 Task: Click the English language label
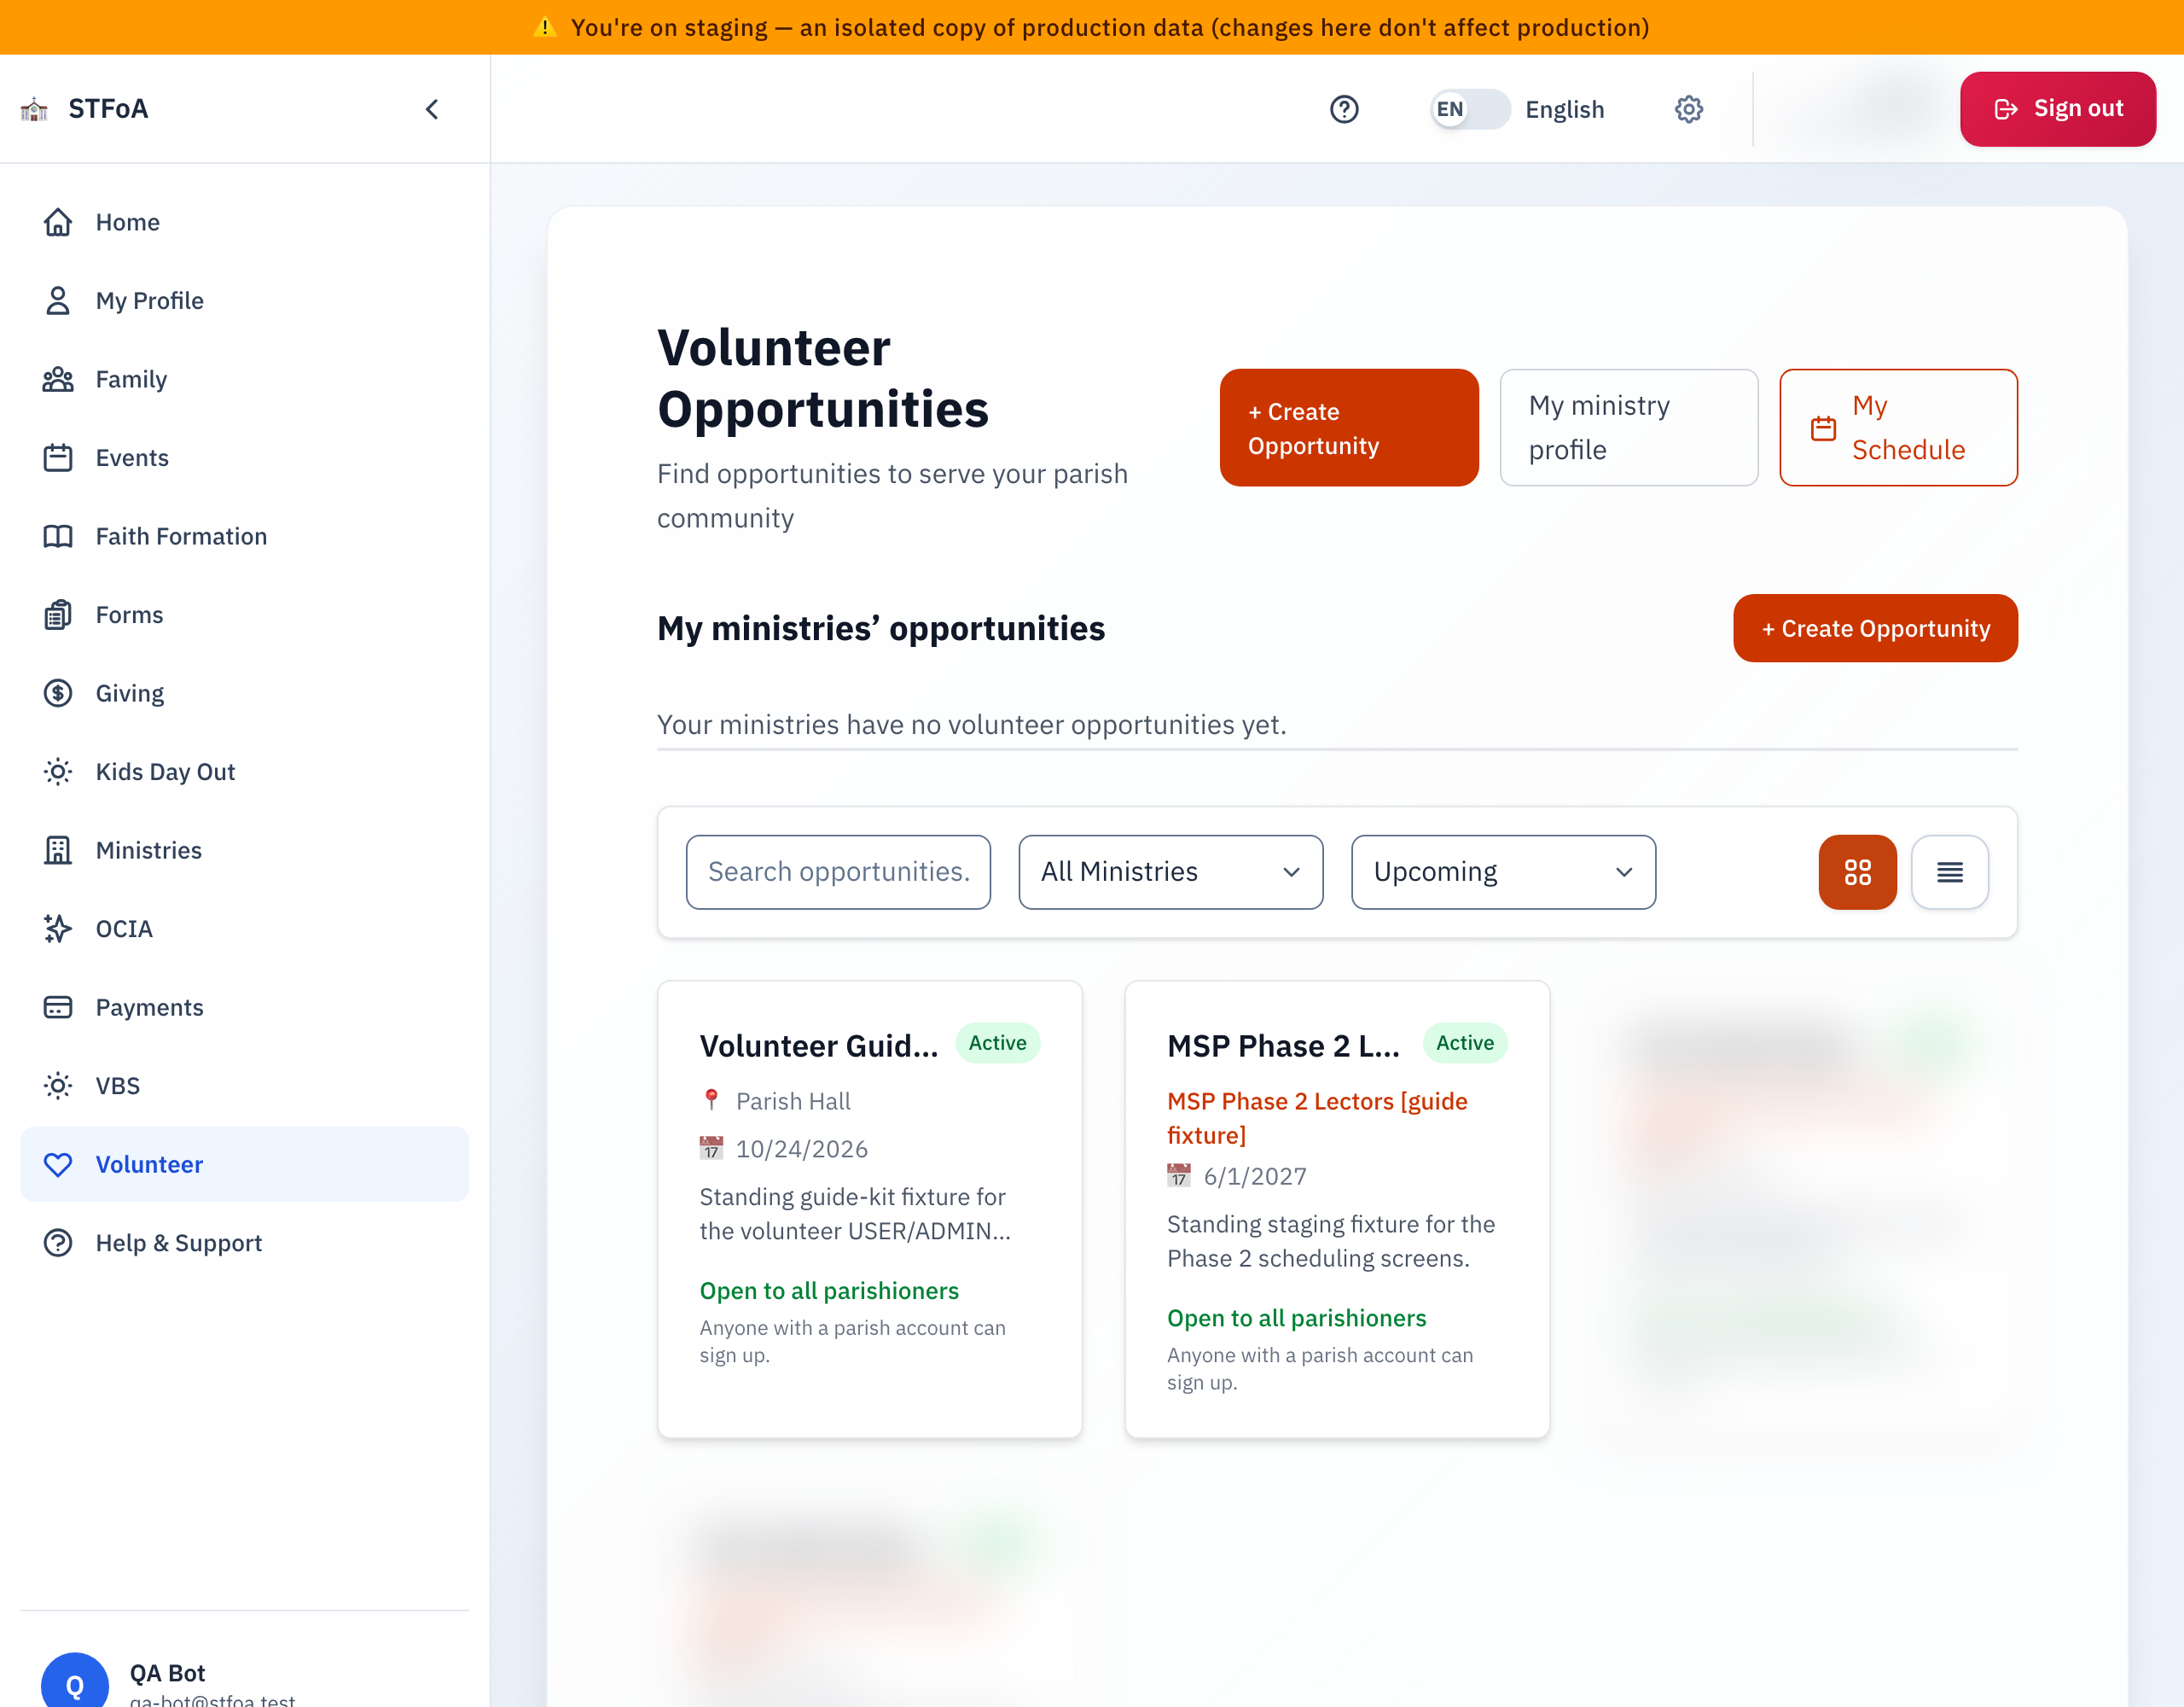(1564, 109)
